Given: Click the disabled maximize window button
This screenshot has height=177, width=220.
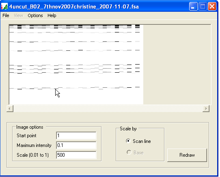Looking at the screenshot, I should tap(203, 6).
